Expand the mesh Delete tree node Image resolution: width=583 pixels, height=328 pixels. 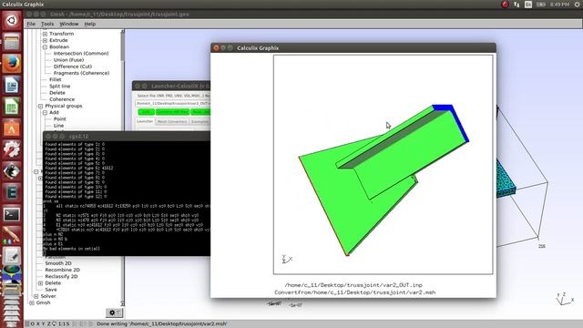click(x=40, y=283)
